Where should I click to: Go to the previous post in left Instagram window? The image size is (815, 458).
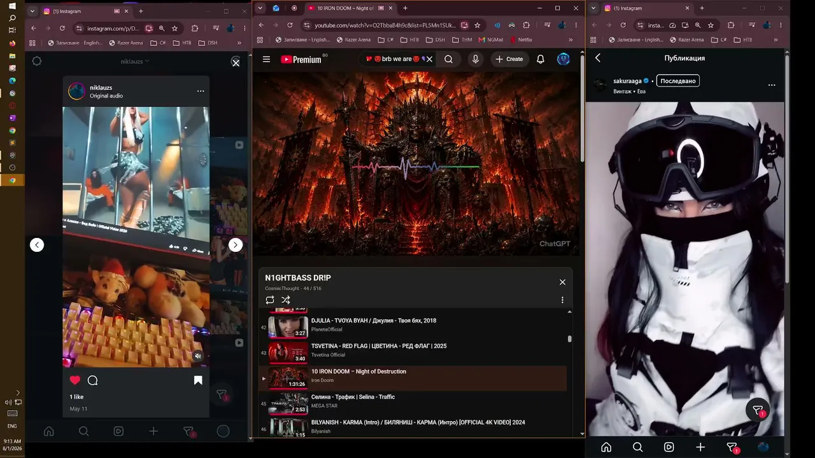point(37,245)
